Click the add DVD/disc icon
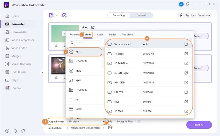Screen dimensions: 220x136 [x=64, y=15]
